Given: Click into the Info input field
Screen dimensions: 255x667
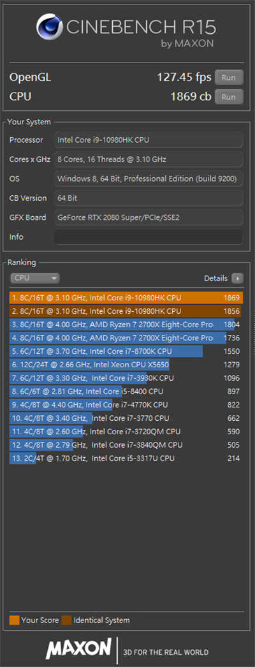Looking at the screenshot, I should tap(149, 237).
